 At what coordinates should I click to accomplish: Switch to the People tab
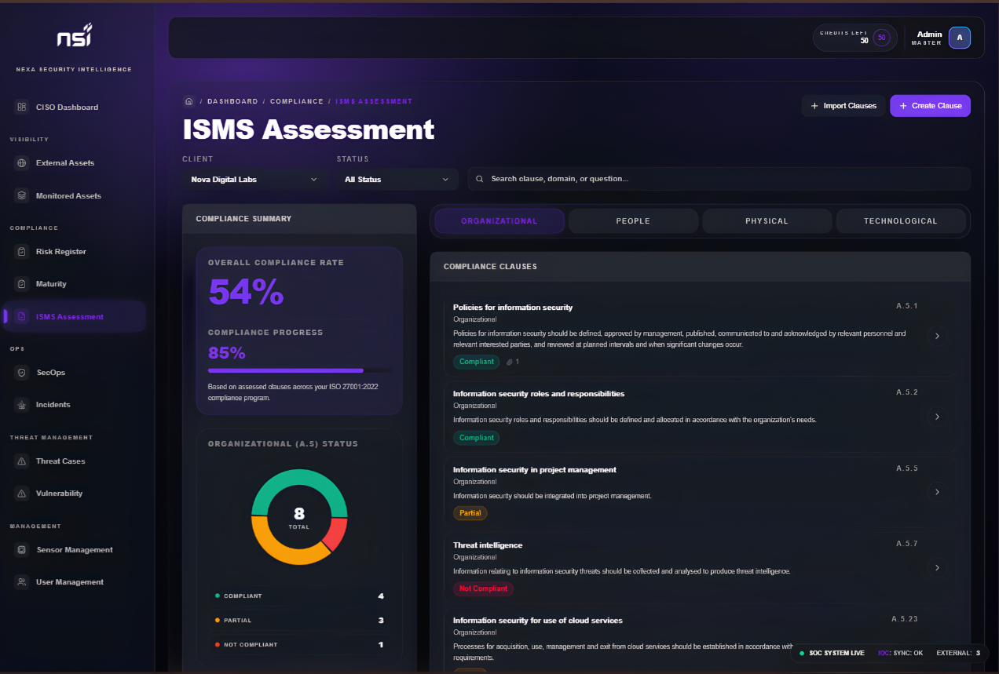[633, 221]
